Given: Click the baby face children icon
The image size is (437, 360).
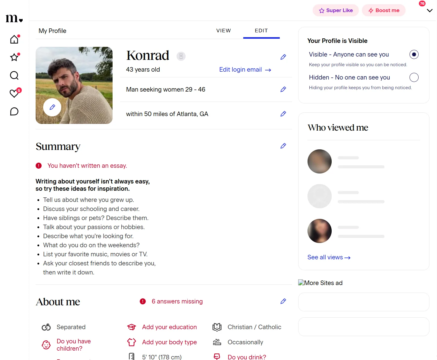Looking at the screenshot, I should click(x=46, y=345).
